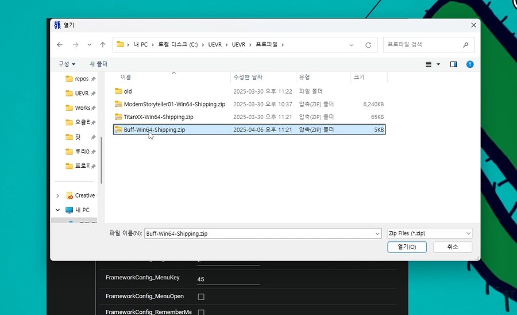The height and width of the screenshot is (315, 517).
Task: Open the old folder
Action: (128, 91)
